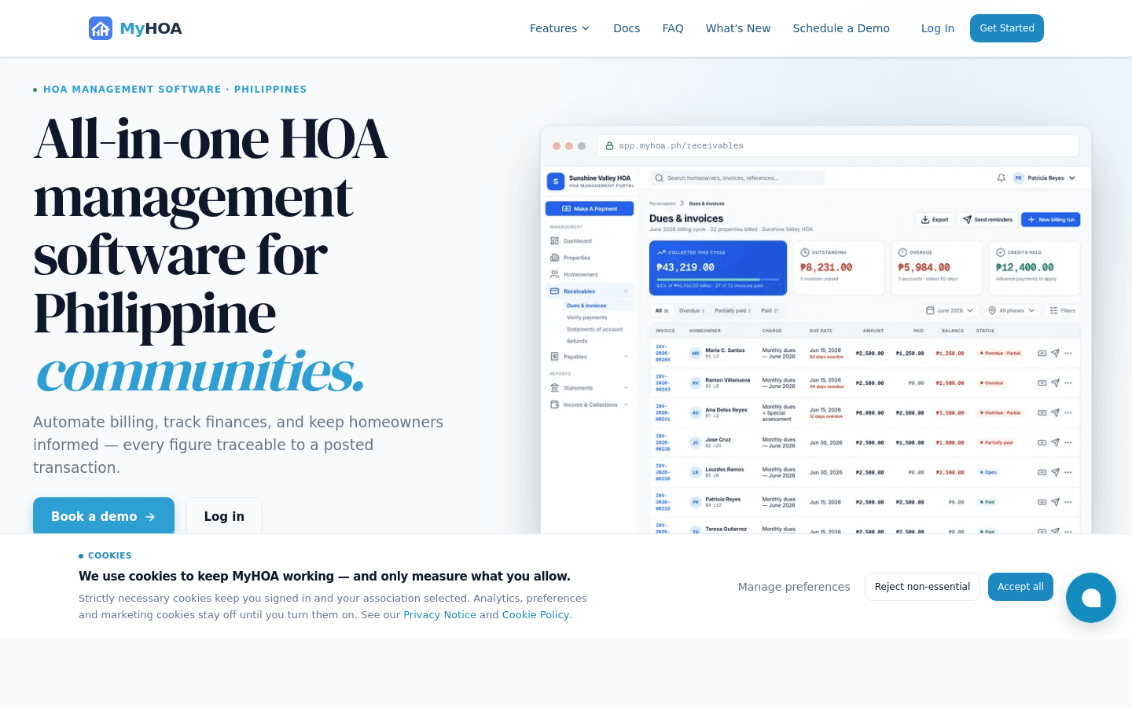Click the Receivables card icon in sidebar

click(555, 291)
